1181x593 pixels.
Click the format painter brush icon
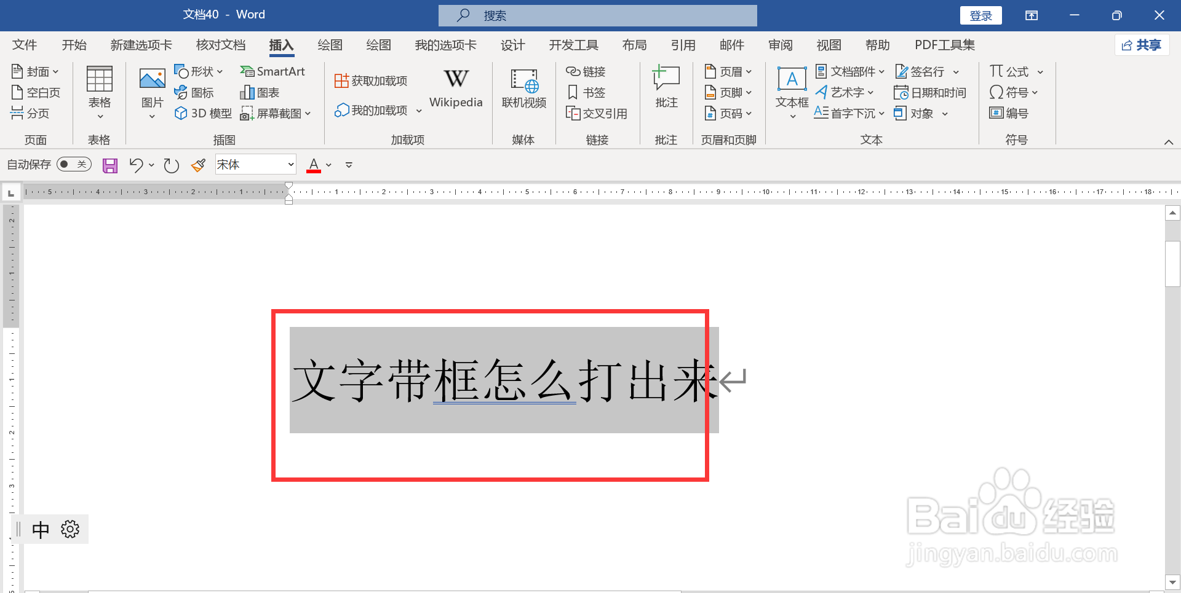pos(198,165)
